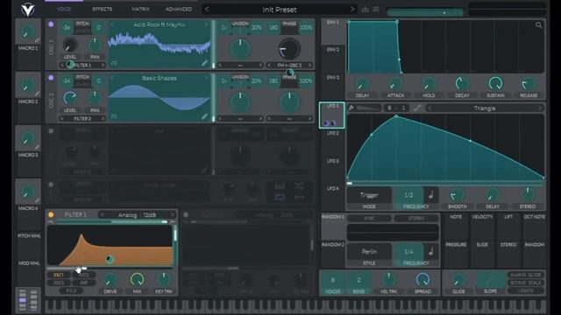Open the Perlin random style selector
Image resolution: width=561 pixels, height=315 pixels.
369,252
